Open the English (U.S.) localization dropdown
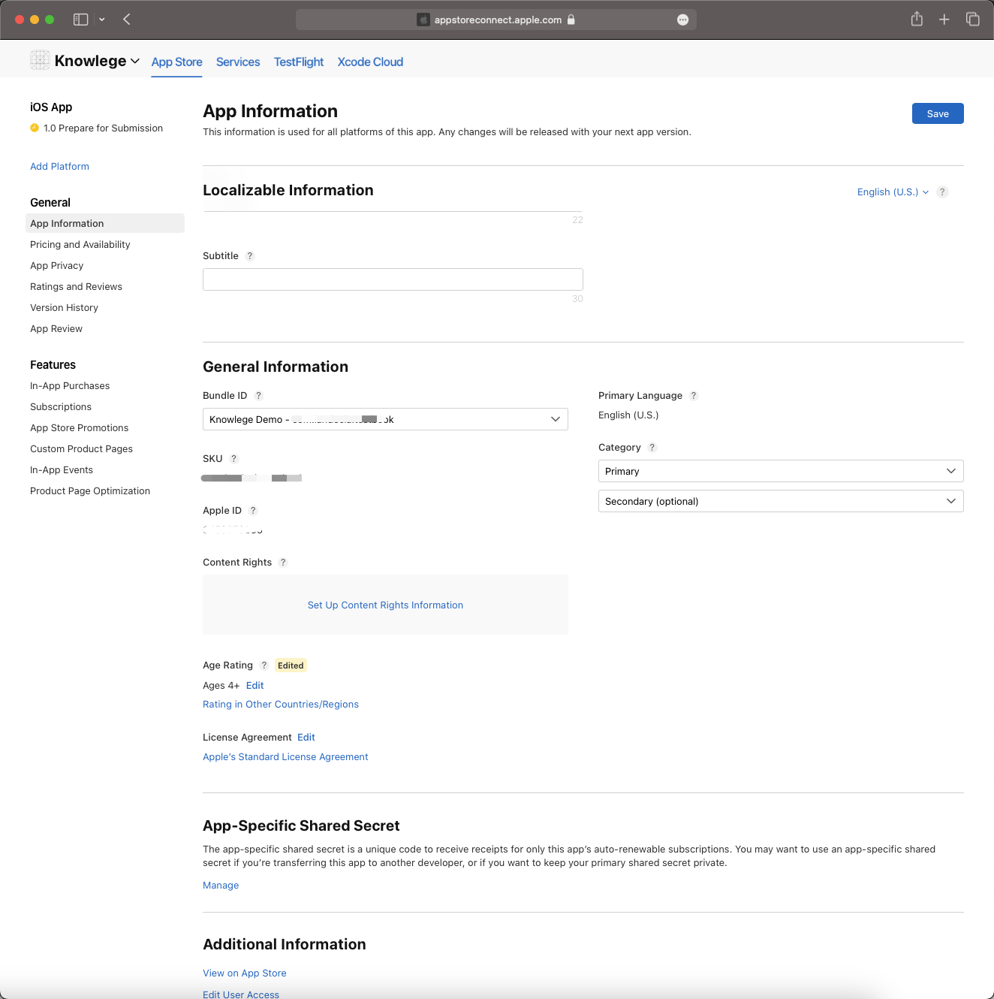994x999 pixels. click(893, 192)
